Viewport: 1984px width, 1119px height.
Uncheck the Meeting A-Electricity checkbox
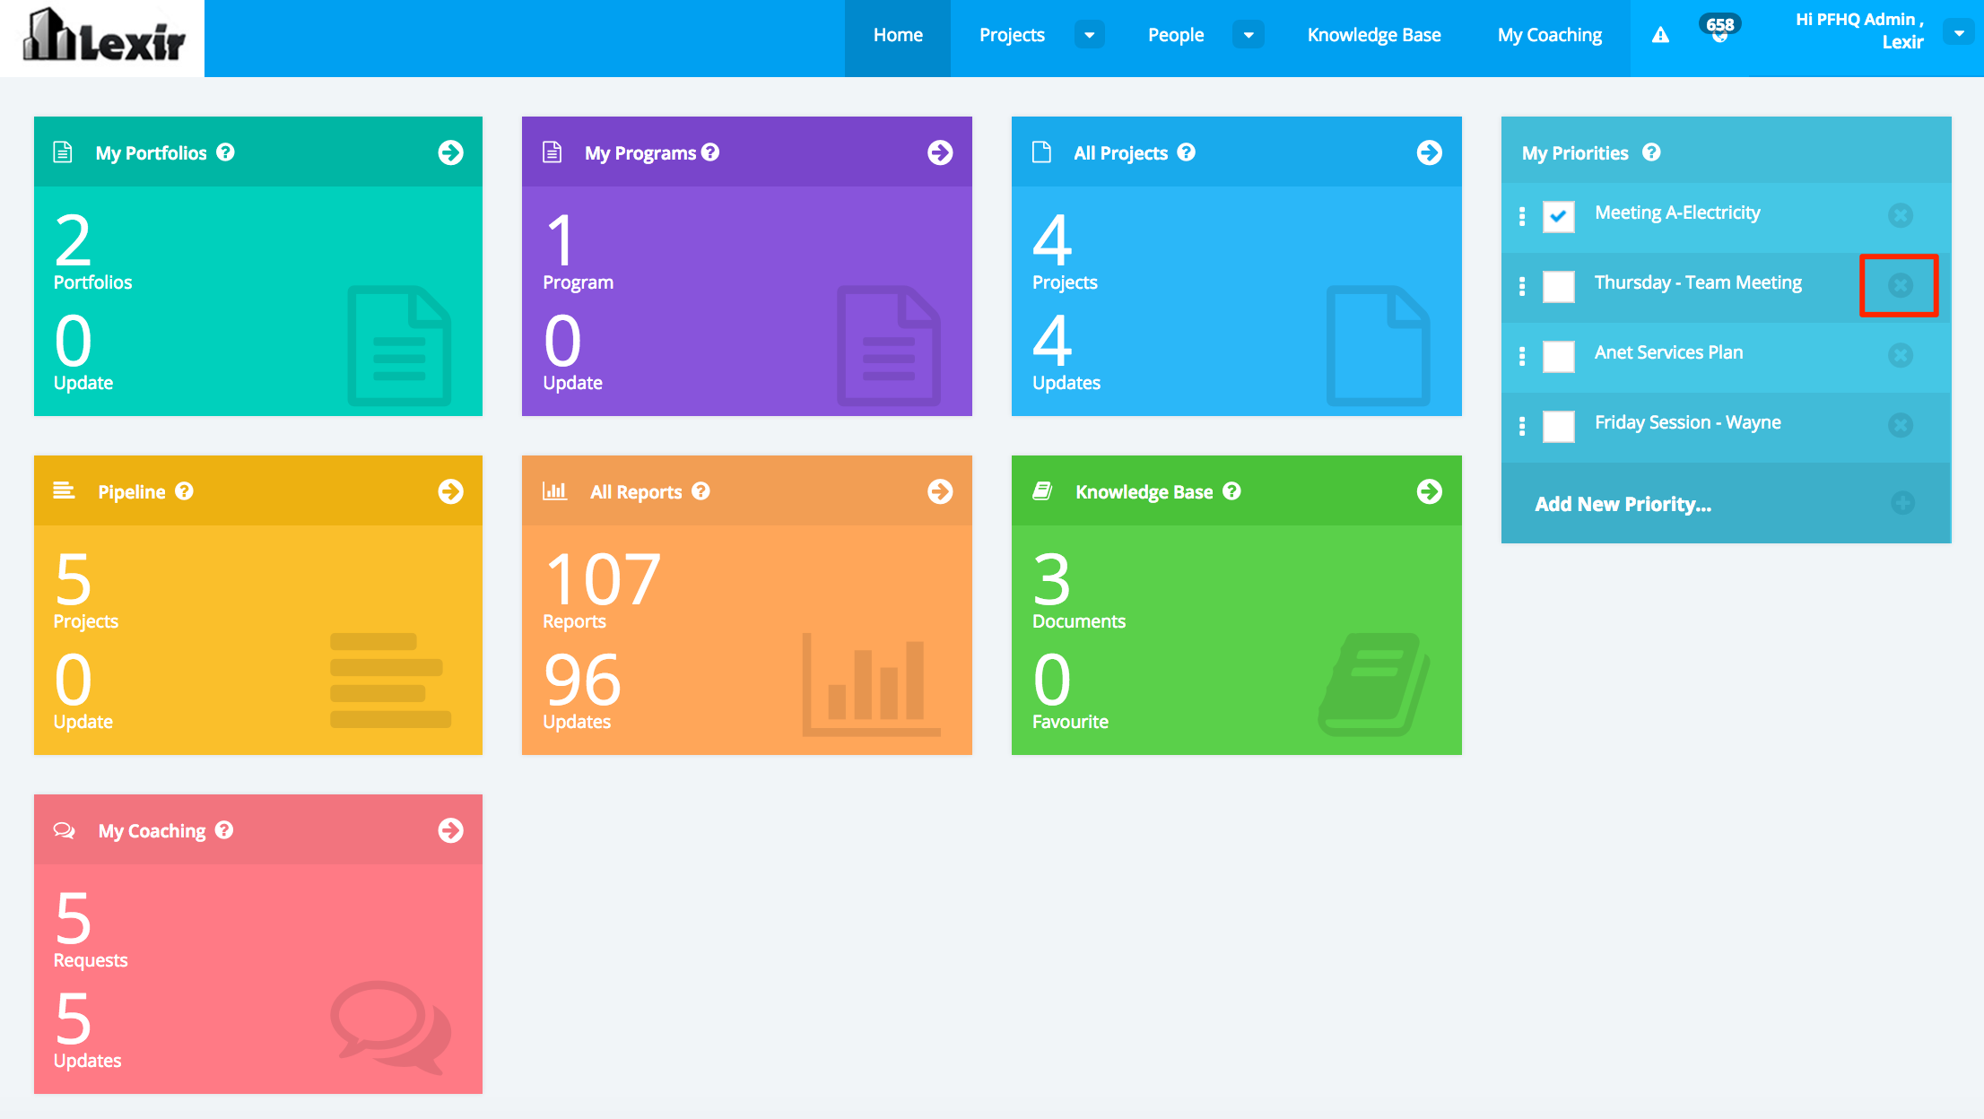point(1558,216)
